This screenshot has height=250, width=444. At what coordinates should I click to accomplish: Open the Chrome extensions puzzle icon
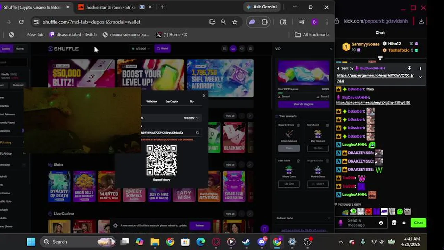tap(265, 22)
